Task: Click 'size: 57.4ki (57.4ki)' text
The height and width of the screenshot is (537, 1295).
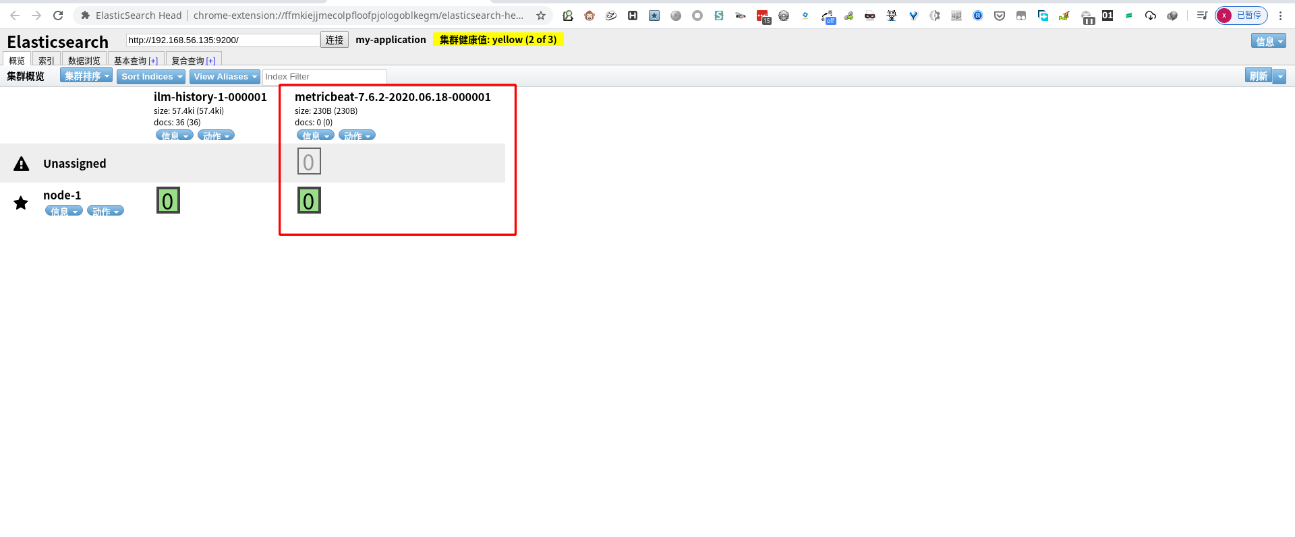Action: point(189,111)
